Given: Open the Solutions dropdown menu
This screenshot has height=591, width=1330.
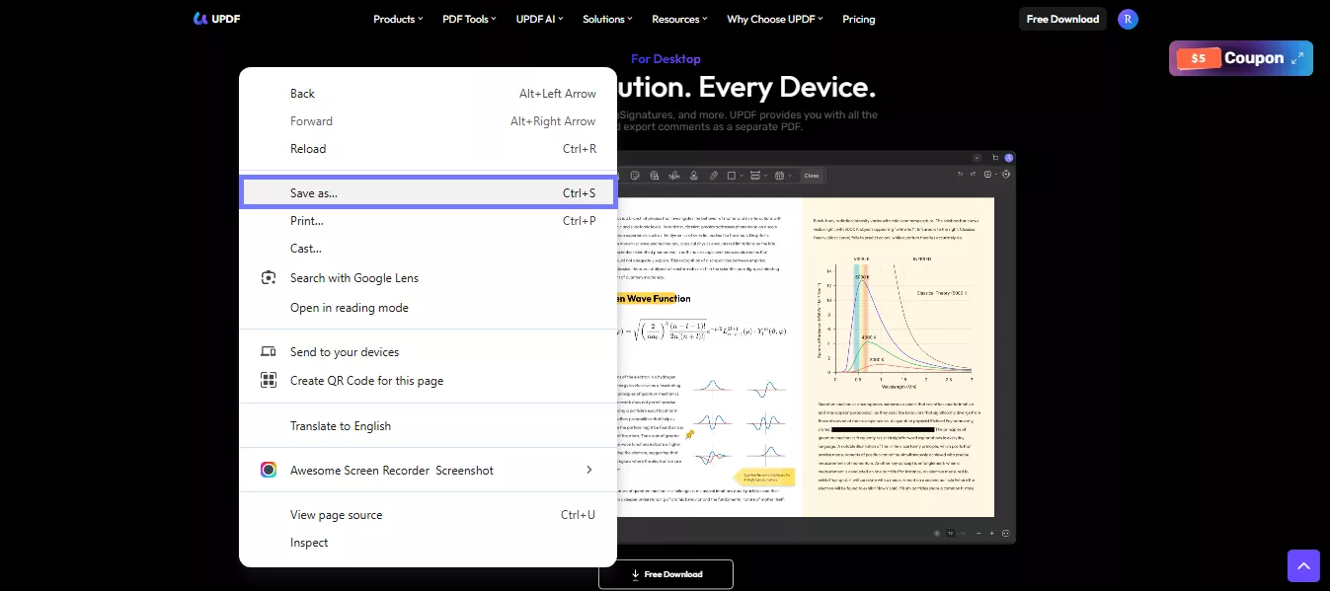Looking at the screenshot, I should (x=607, y=19).
